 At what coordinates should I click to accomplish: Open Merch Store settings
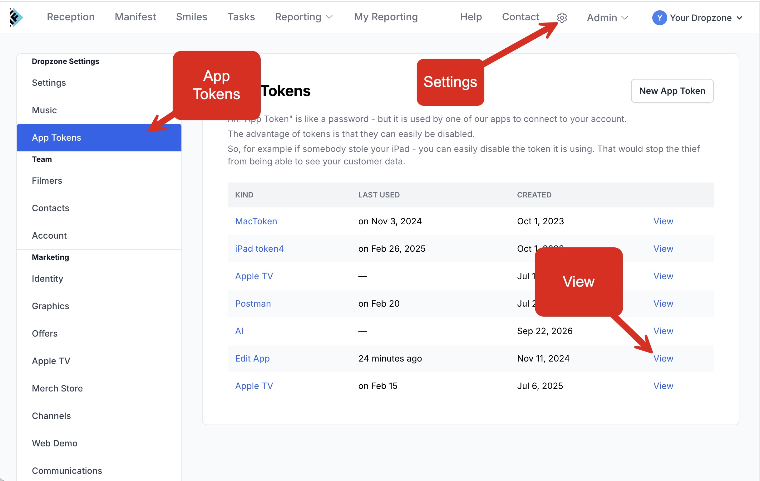99,389
